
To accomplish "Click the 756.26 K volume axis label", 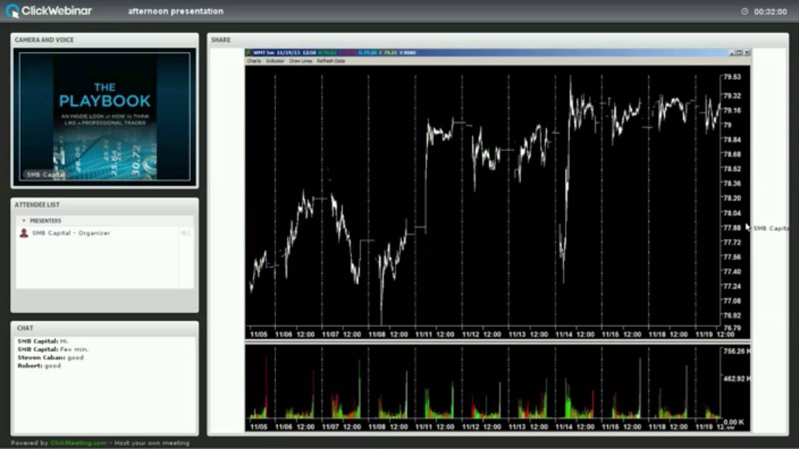I will (x=737, y=351).
